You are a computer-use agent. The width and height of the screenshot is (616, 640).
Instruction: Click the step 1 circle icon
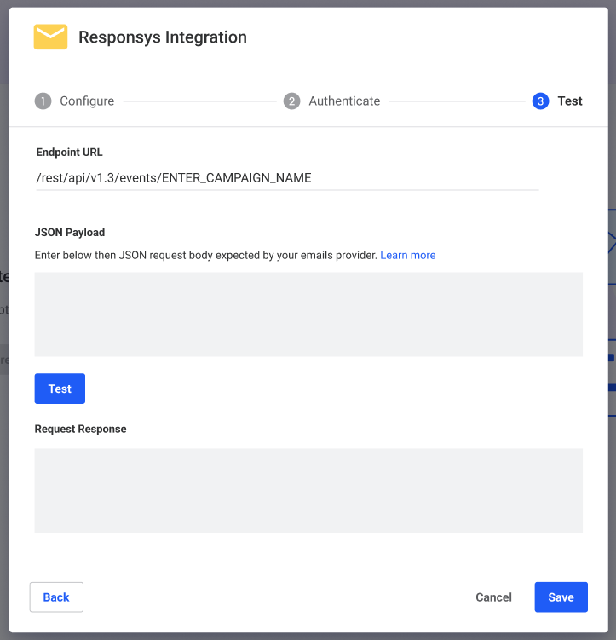tap(43, 101)
